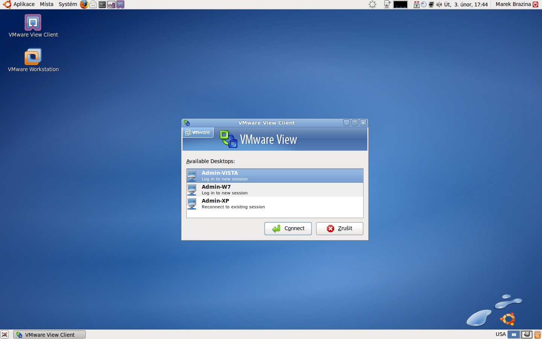542x339 pixels.
Task: Click the Connect button
Action: [x=288, y=229]
